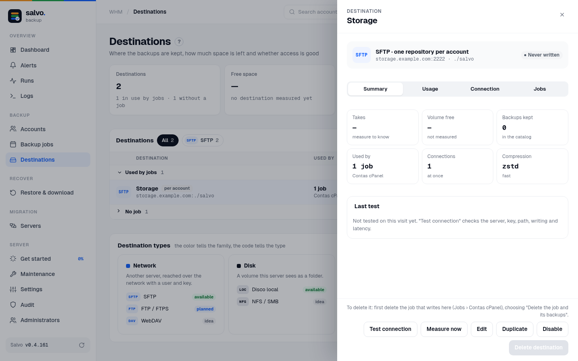Click the Edit button
Screen dimensions: 578x361
coord(482,329)
